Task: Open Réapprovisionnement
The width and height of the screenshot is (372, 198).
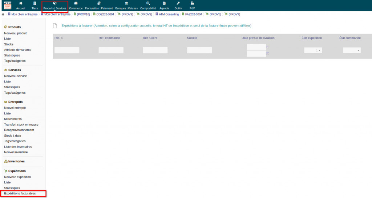Action: tap(19, 130)
